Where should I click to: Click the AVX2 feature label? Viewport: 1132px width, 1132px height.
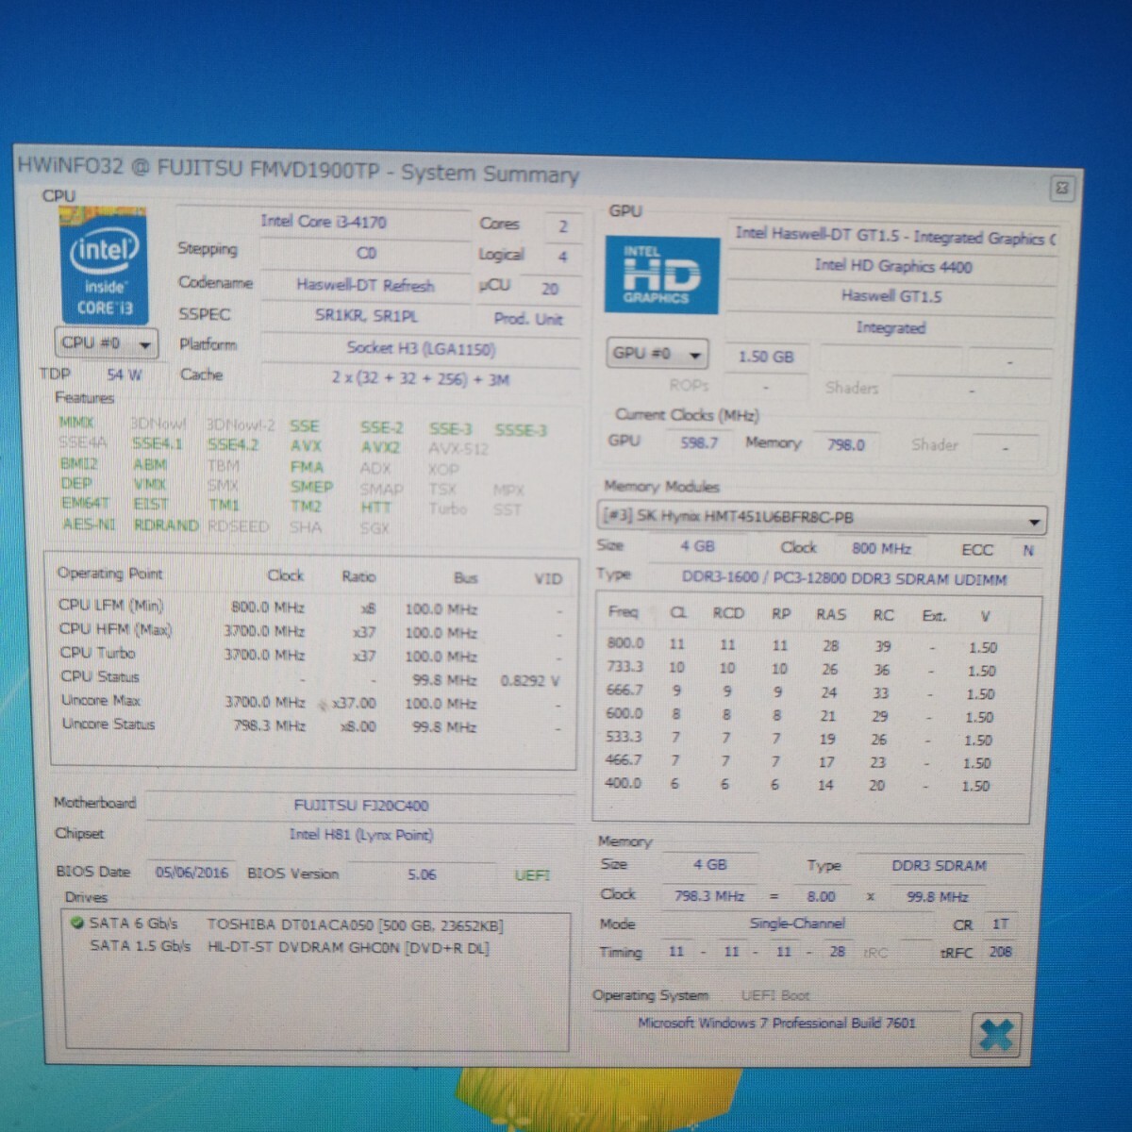(x=380, y=447)
